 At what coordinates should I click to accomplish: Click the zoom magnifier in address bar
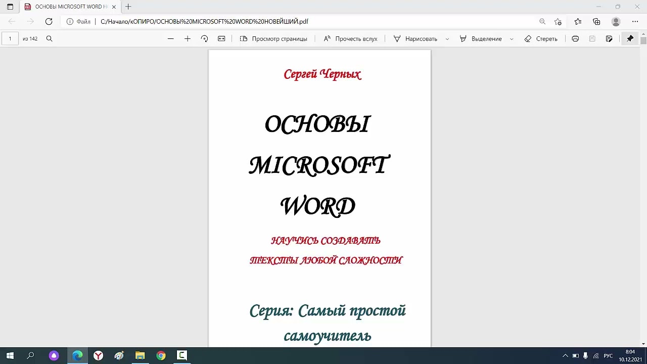point(542,22)
